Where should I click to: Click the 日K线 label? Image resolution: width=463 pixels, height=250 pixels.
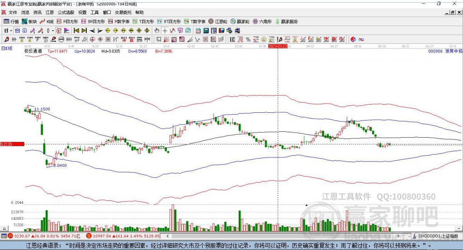pyautogui.click(x=7, y=48)
